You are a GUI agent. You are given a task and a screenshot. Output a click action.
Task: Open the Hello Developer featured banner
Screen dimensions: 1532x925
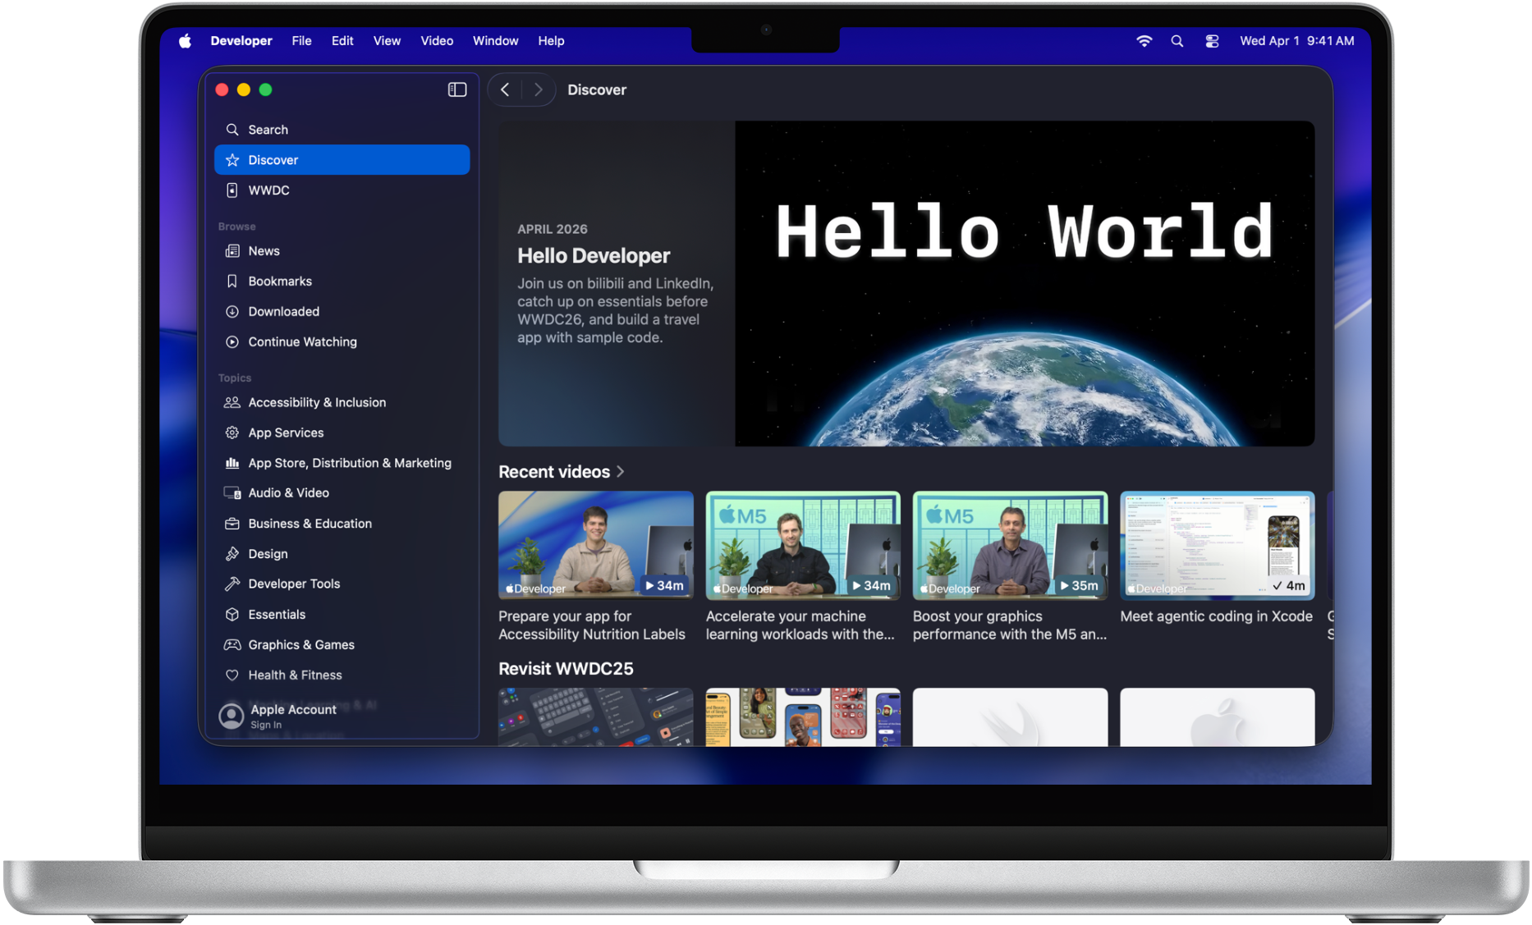pos(906,284)
